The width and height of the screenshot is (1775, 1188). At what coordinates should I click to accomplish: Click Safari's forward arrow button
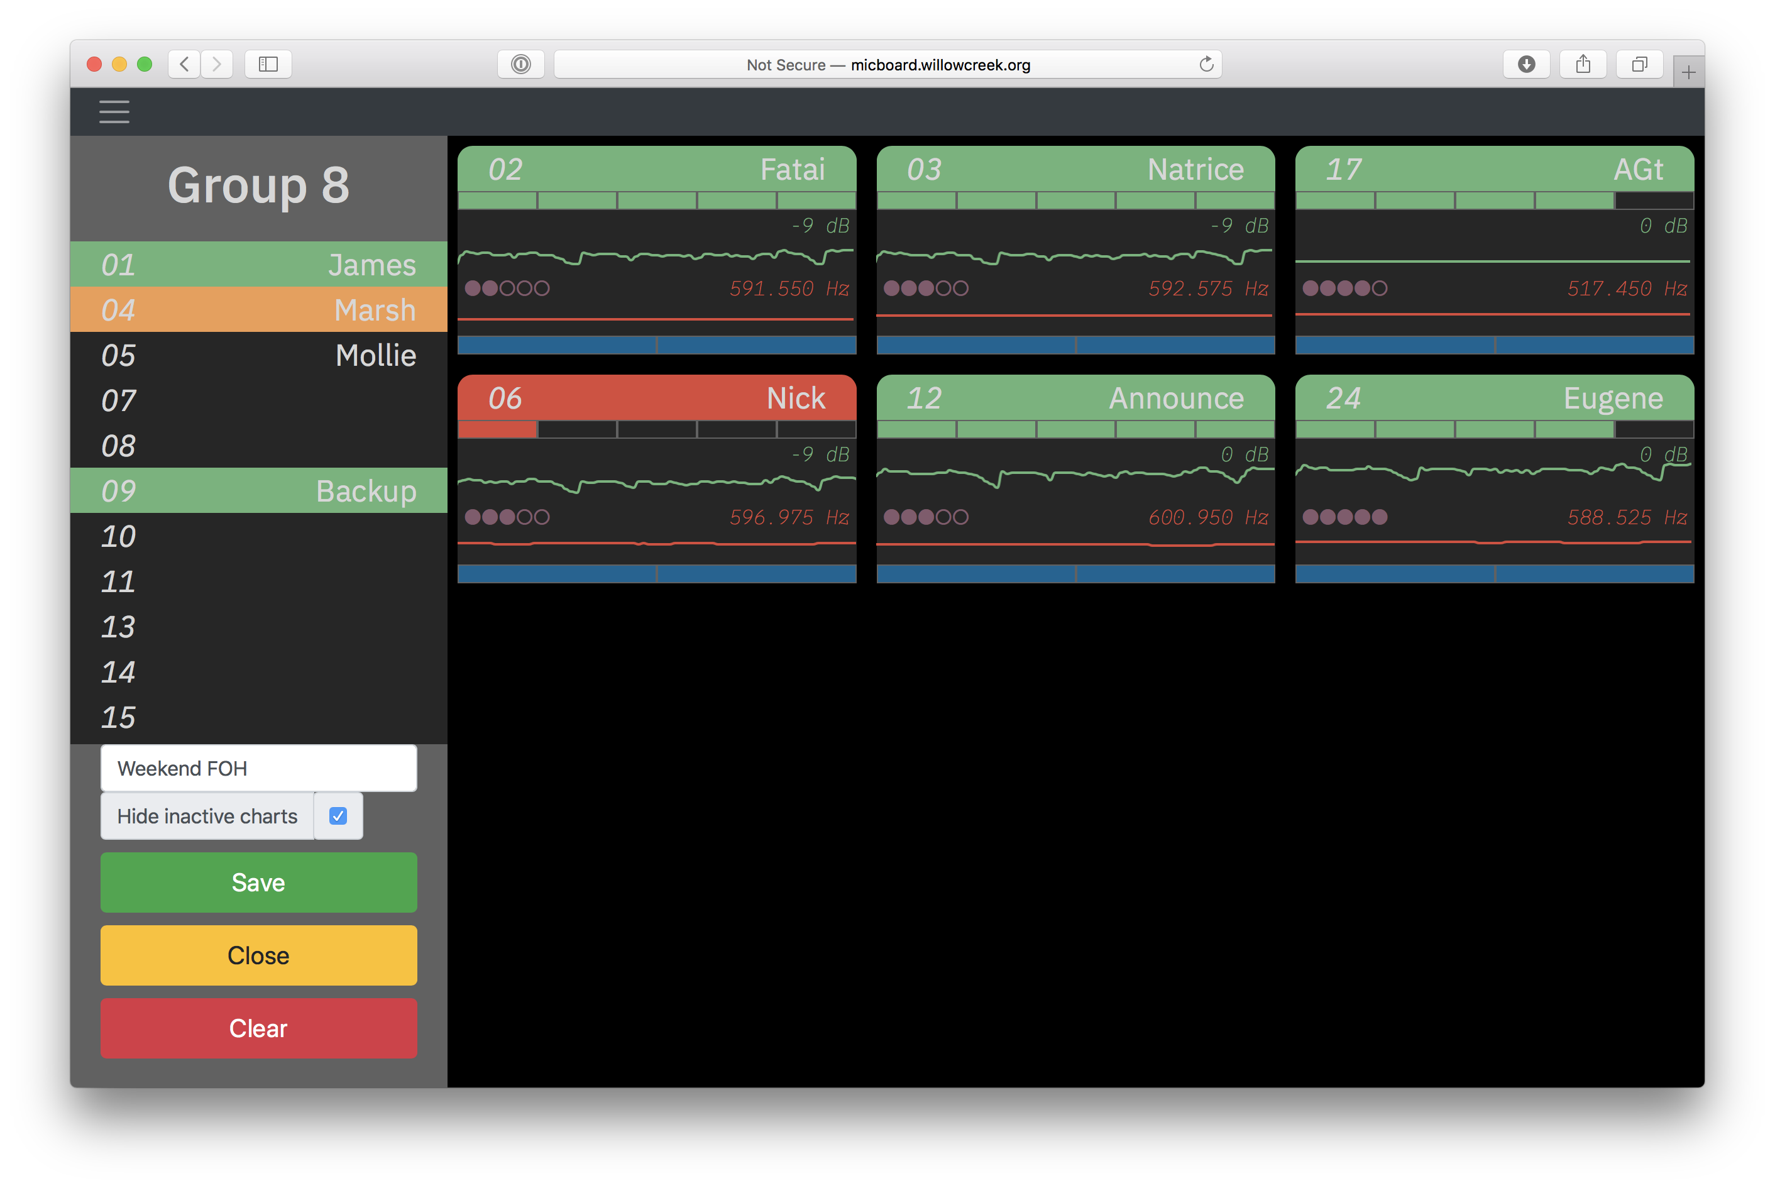click(x=217, y=64)
